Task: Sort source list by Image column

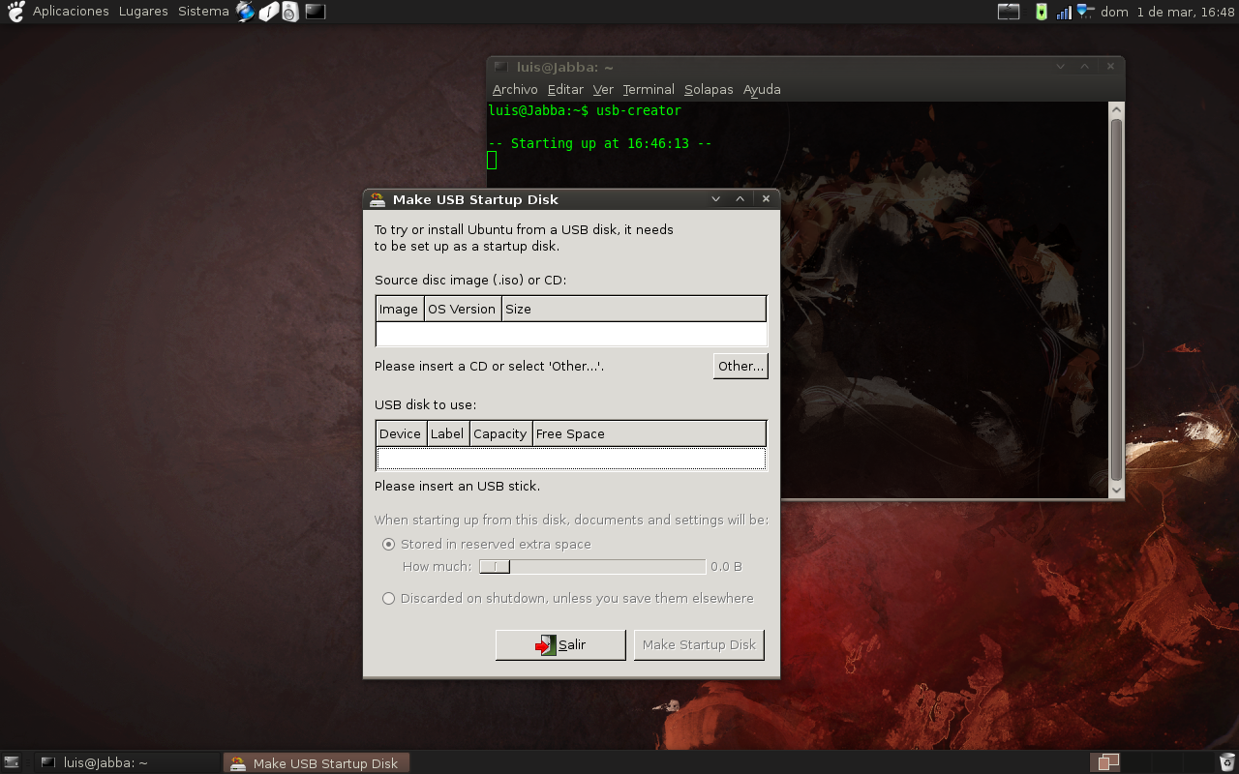Action: pyautogui.click(x=400, y=309)
